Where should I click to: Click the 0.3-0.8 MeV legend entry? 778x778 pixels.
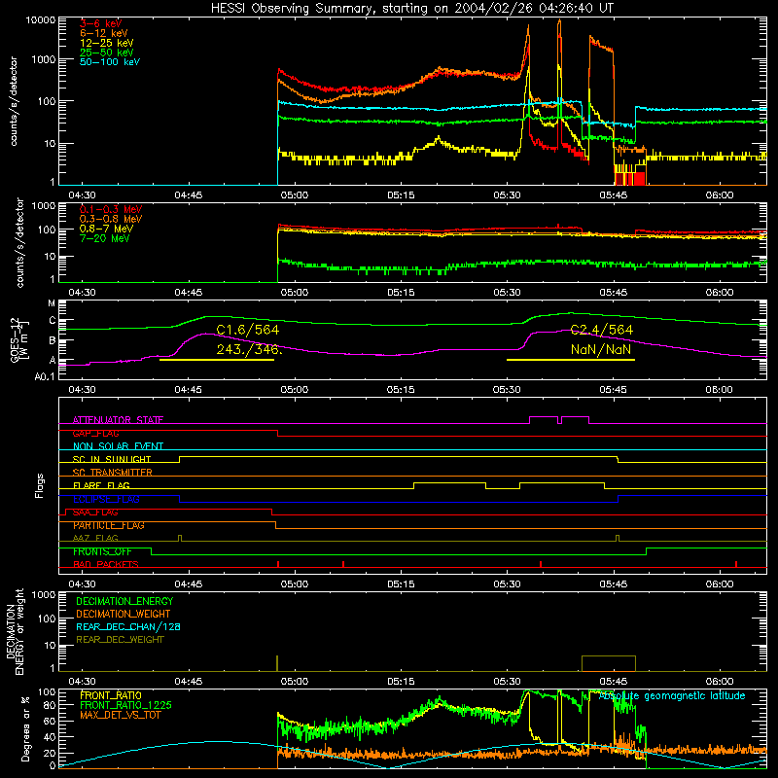[111, 219]
